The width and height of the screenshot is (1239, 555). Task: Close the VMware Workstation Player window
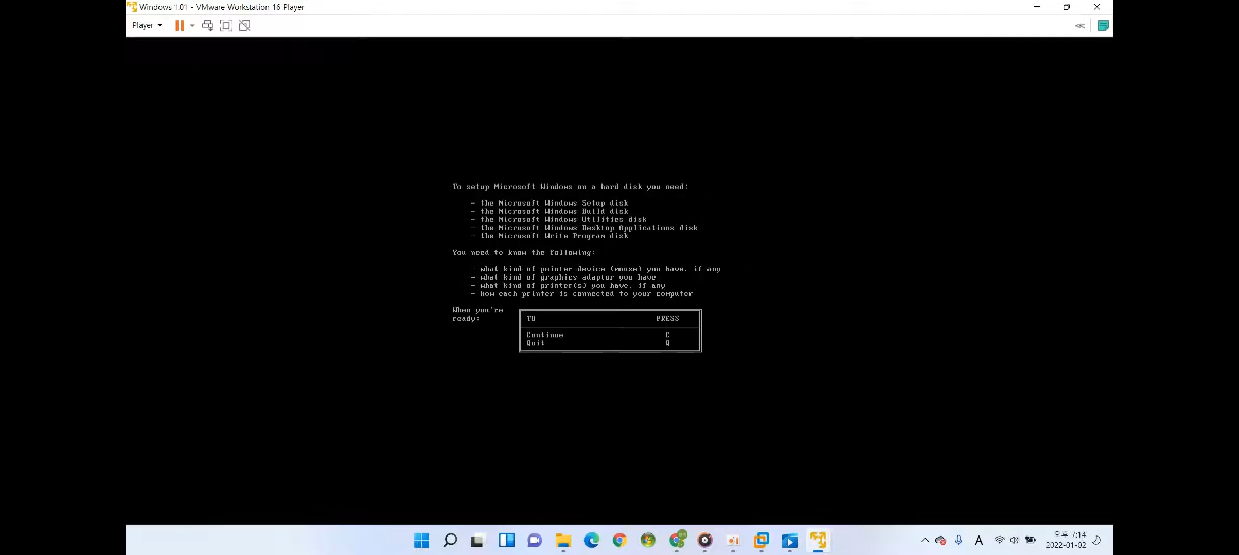coord(1097,7)
